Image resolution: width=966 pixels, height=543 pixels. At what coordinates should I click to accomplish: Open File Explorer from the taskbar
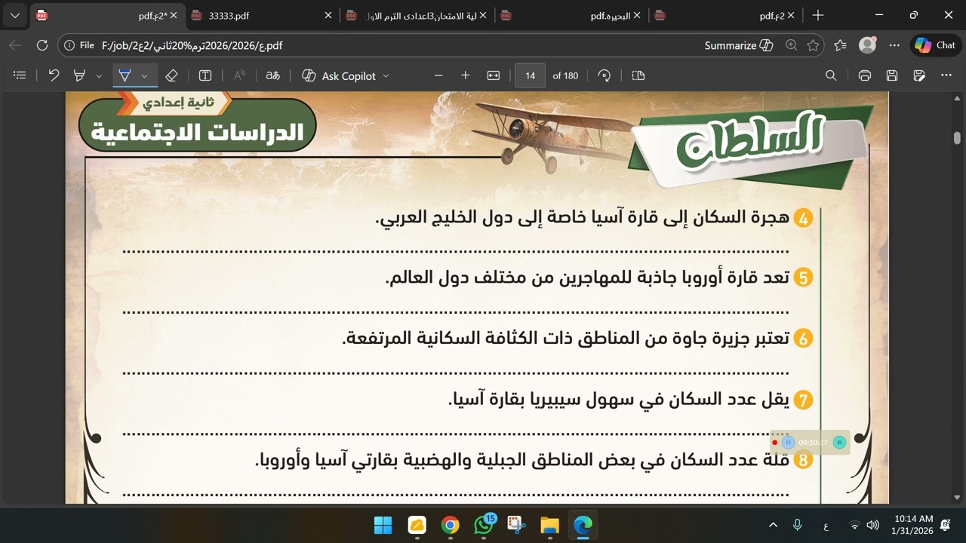(549, 525)
